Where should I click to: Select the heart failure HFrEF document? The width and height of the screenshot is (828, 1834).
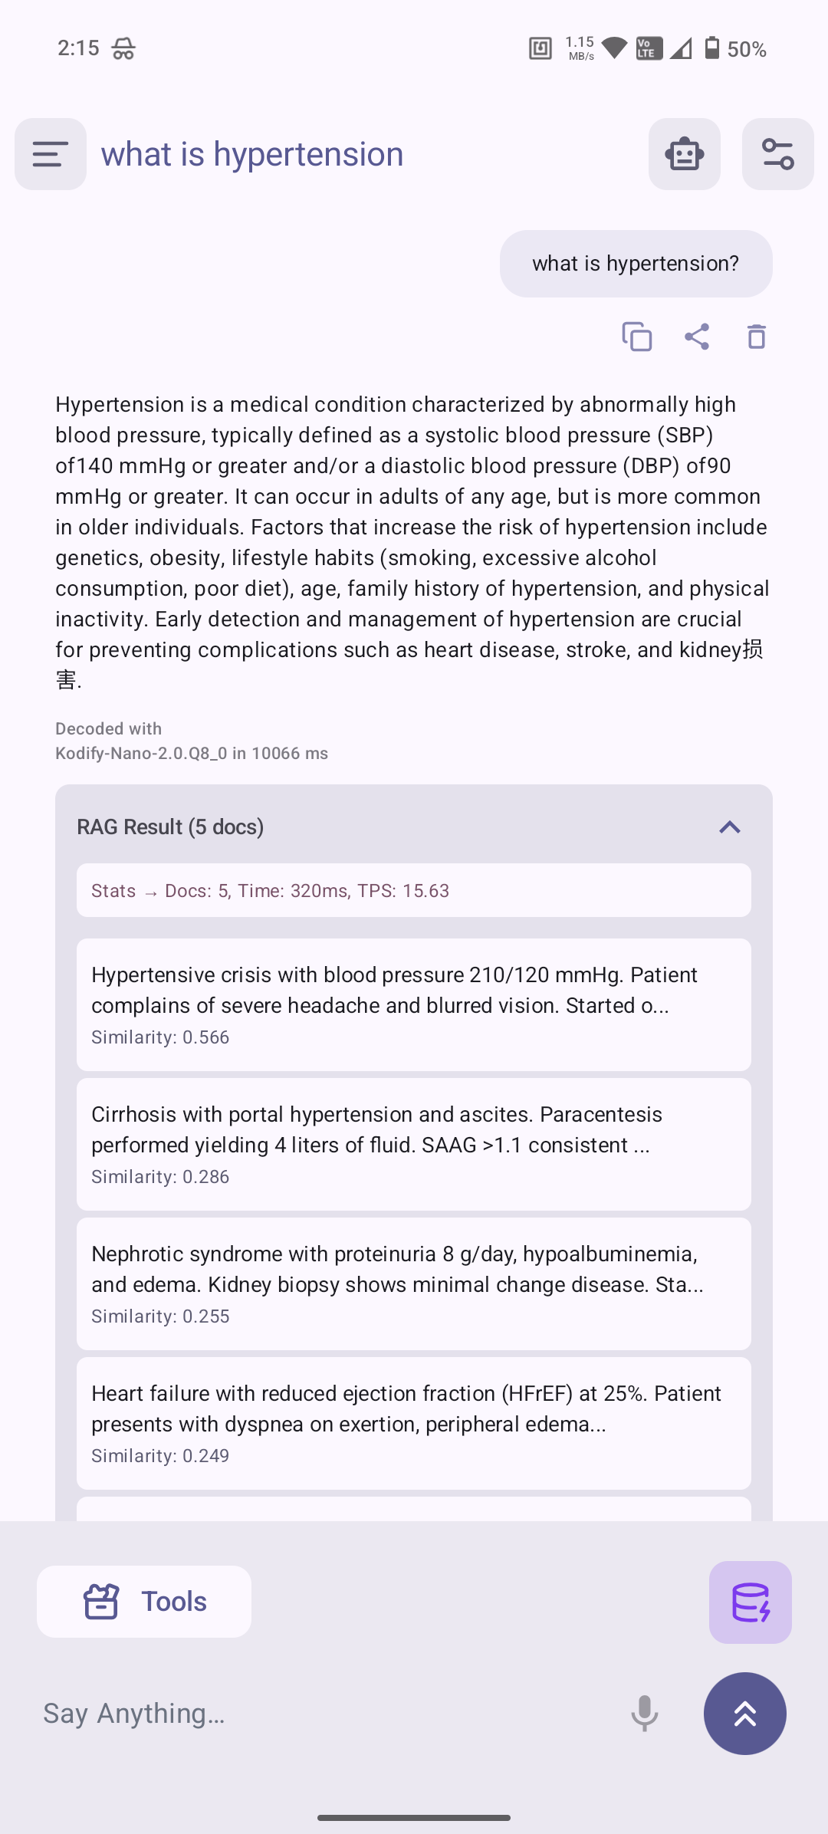413,1423
